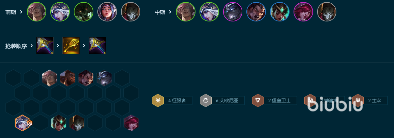Click the Jhin portrait in the 前期 lineup
The image size is (394, 138).
[131, 12]
